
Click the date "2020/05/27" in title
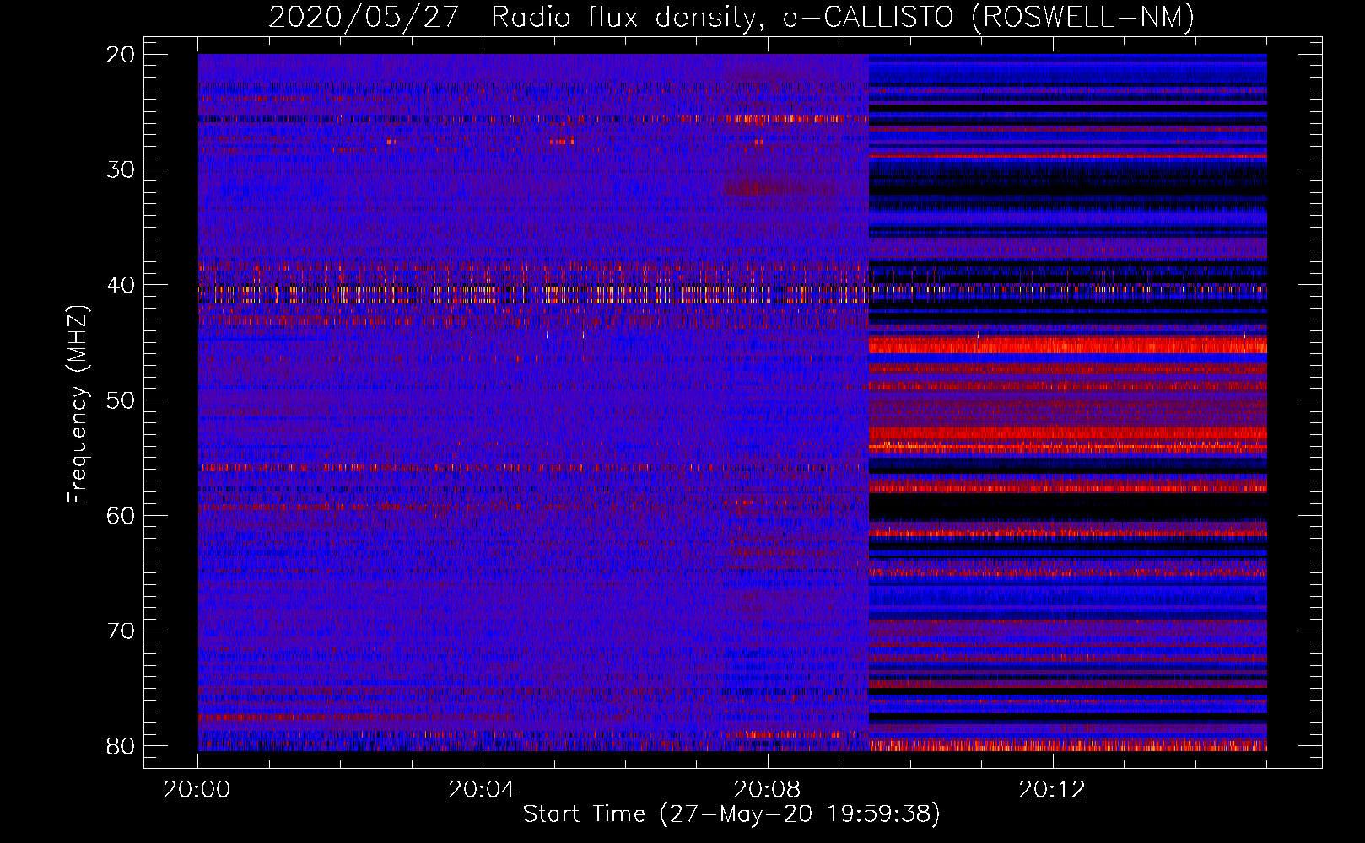pyautogui.click(x=364, y=17)
